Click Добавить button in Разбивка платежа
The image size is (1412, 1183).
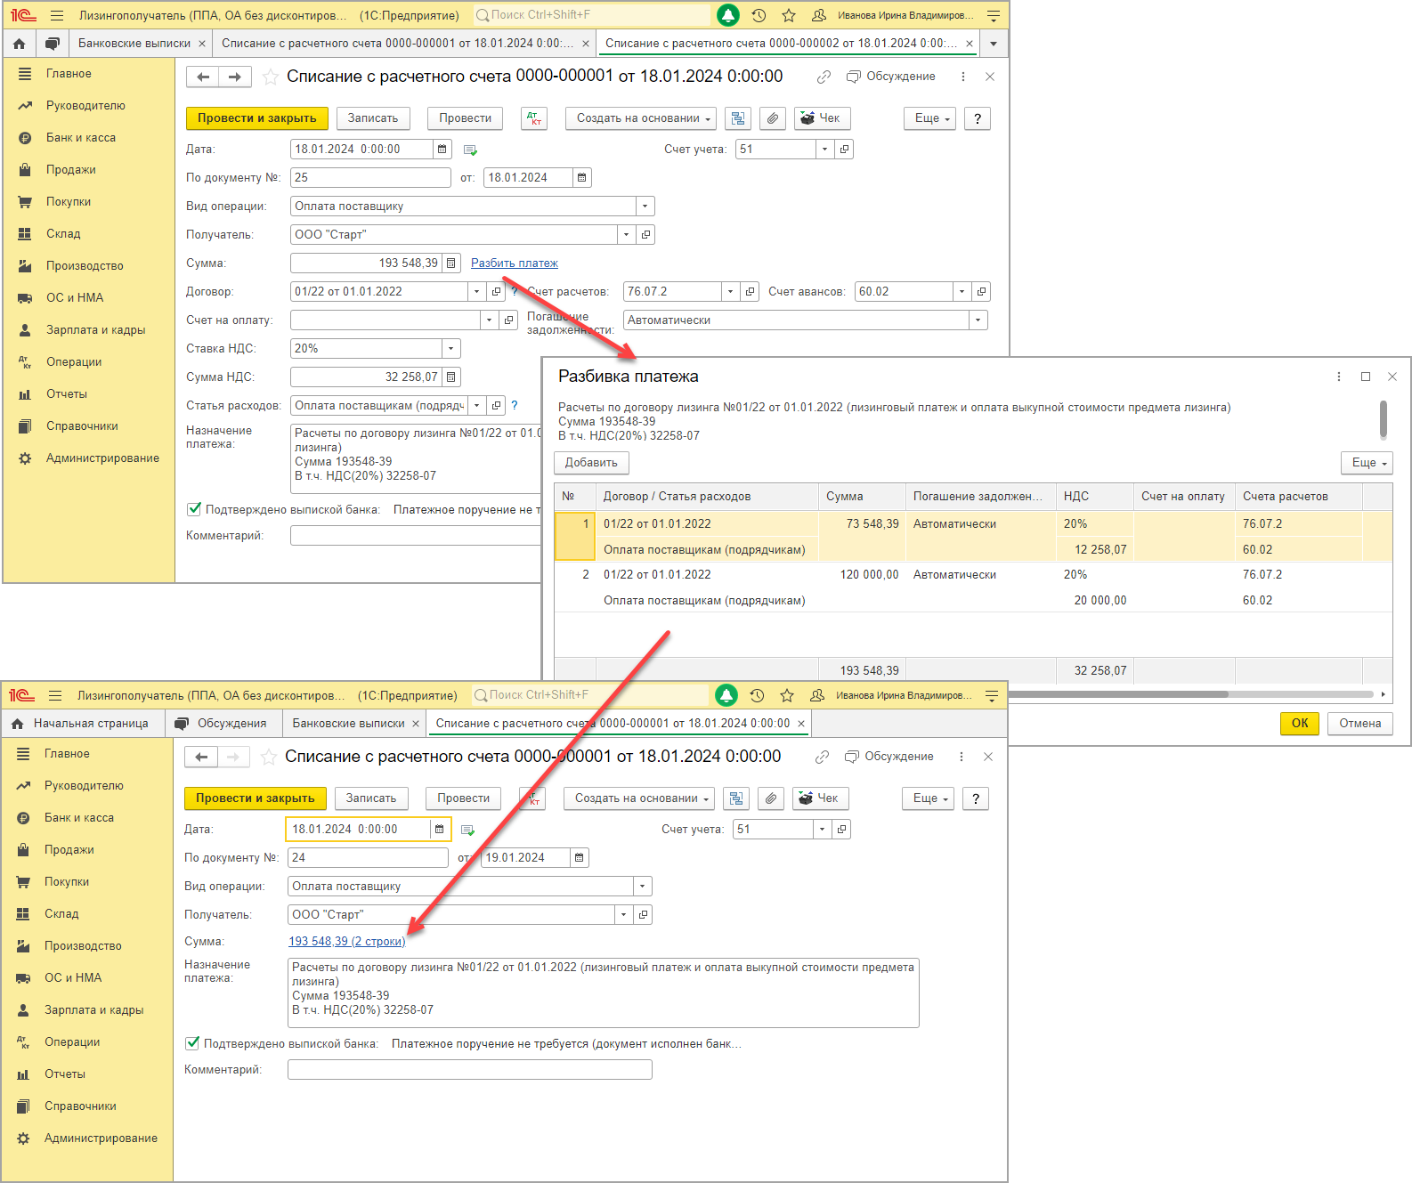pos(591,463)
